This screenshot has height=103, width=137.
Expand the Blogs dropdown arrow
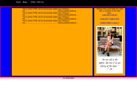(x=28, y=2)
